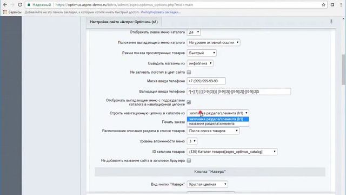Open the Сервисы apps shortcut
Screen dimensions: 346x195
pos(12,12)
